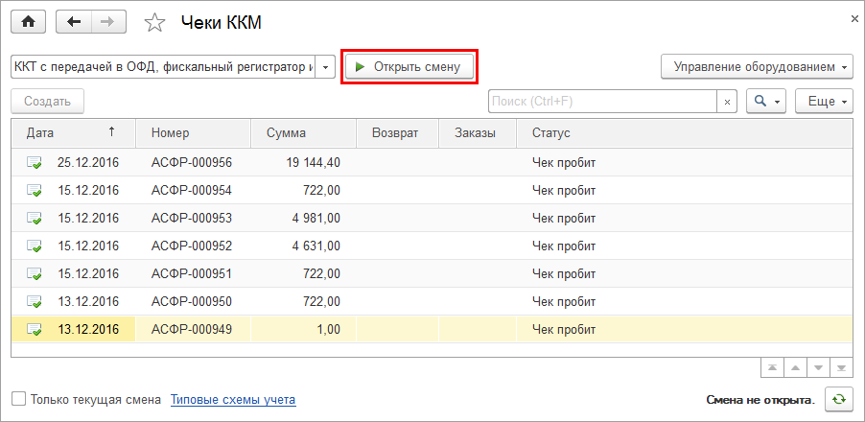Open the Типовые схемы учета link
865x422 pixels.
pos(233,399)
